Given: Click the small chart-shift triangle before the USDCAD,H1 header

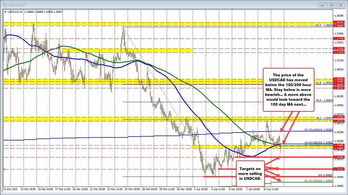Looking at the screenshot, I should click(x=5, y=12).
